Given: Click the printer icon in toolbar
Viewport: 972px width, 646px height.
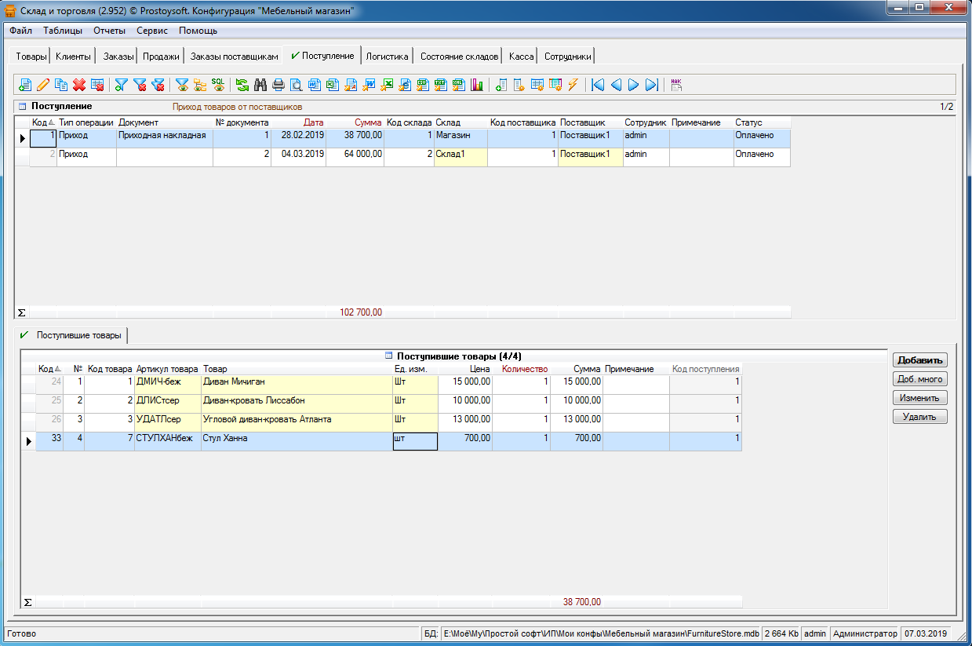Looking at the screenshot, I should [278, 85].
